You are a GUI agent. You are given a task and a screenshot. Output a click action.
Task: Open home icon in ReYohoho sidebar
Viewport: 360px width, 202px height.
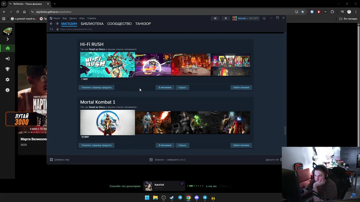8,48
